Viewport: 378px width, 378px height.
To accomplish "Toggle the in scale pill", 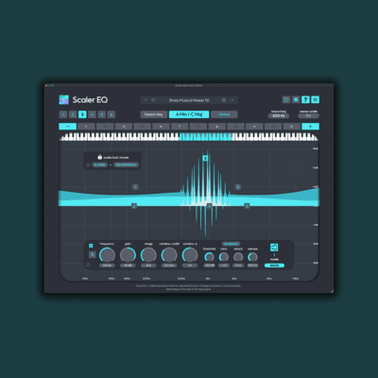I will point(100,164).
